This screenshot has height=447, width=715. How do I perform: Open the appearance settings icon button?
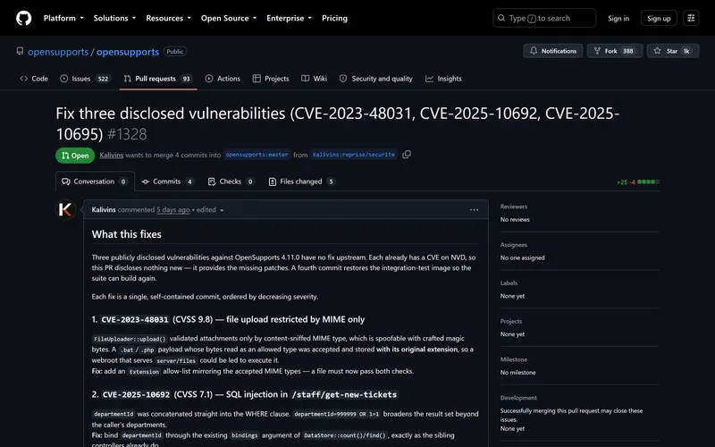click(691, 18)
